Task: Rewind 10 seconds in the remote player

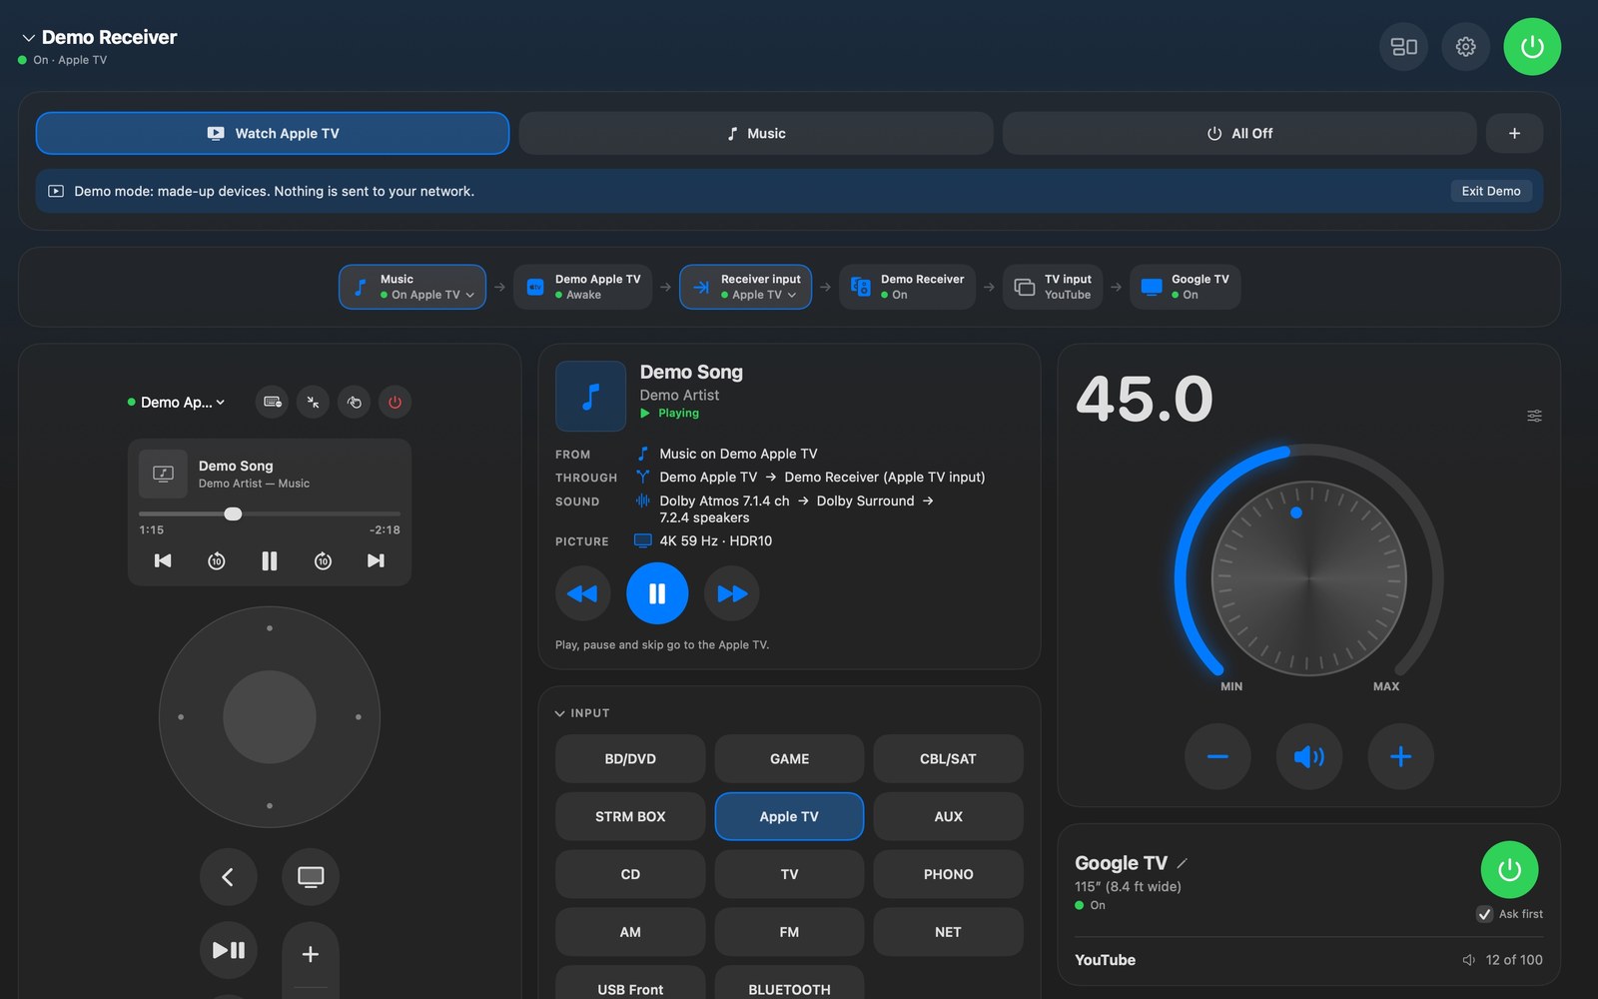Action: coord(216,560)
